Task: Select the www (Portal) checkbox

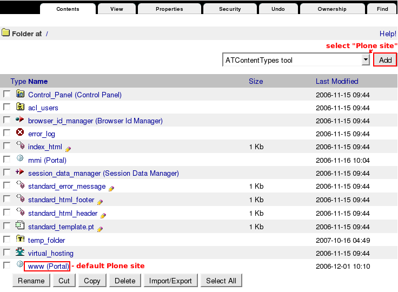Action: [7, 266]
